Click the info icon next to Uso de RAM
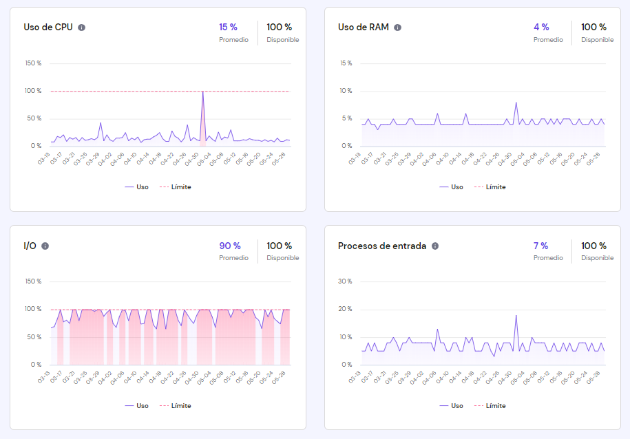This screenshot has height=439, width=630. point(398,28)
